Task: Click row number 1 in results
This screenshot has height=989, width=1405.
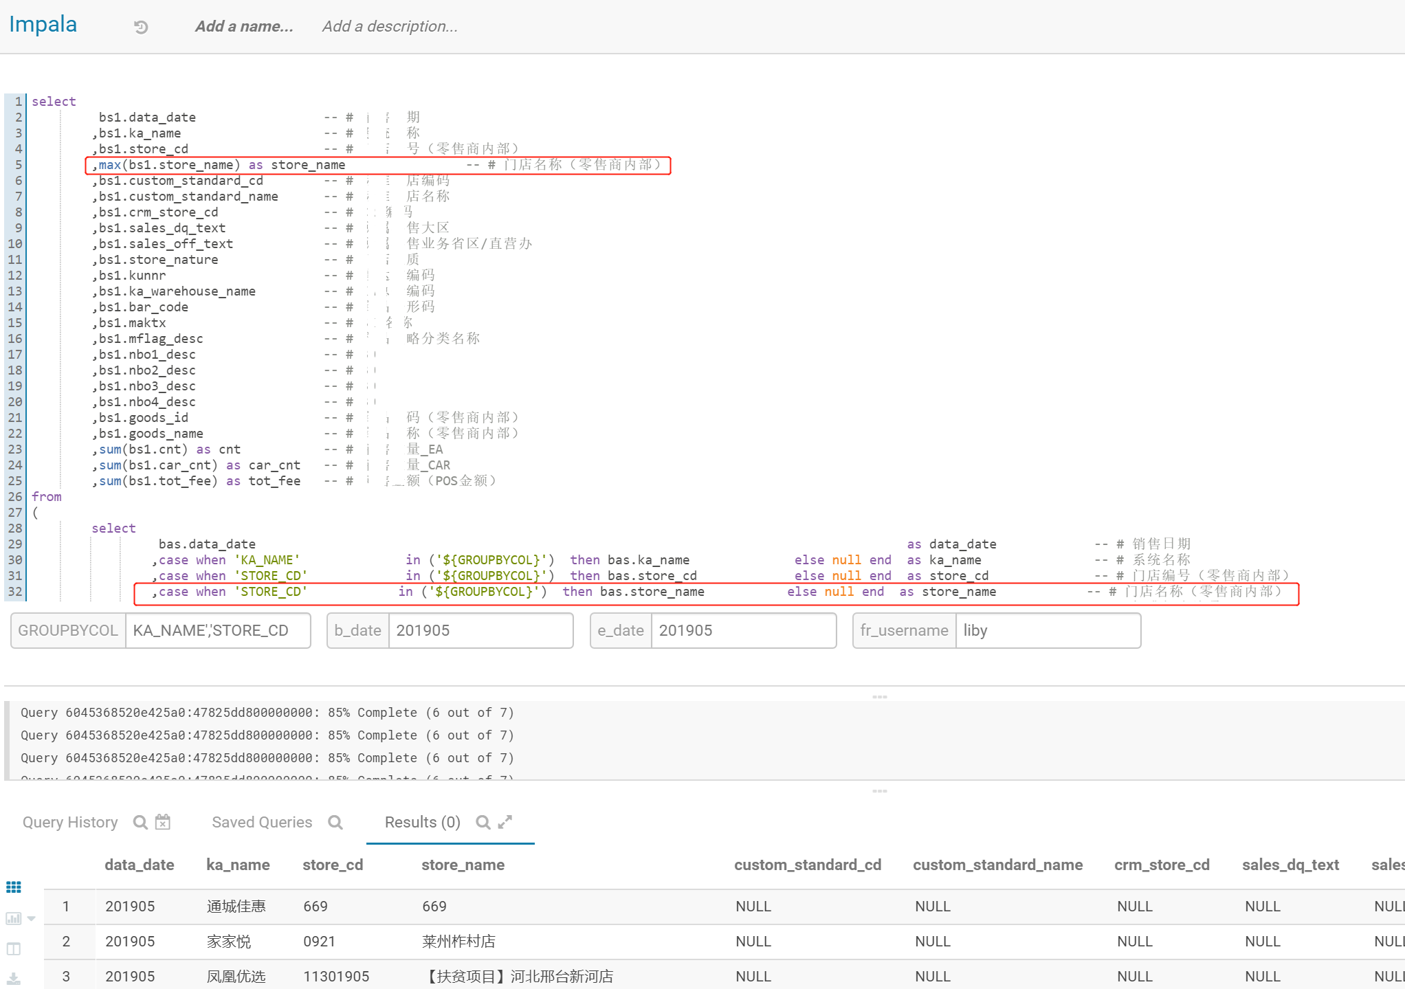Action: coord(66,907)
